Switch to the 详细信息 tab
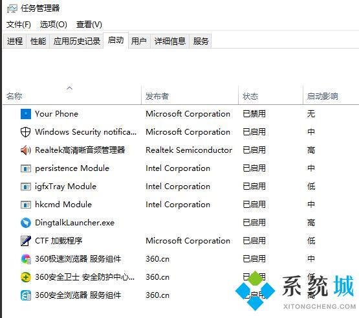 (170, 41)
